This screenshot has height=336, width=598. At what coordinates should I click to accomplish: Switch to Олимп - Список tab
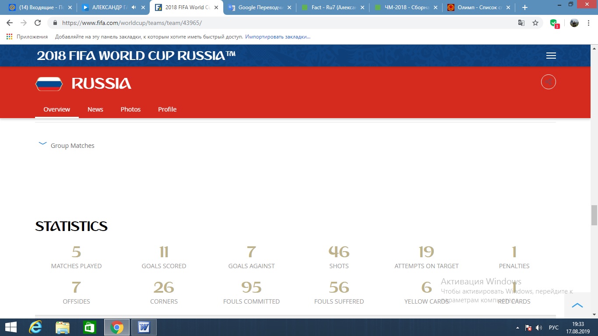click(x=478, y=7)
